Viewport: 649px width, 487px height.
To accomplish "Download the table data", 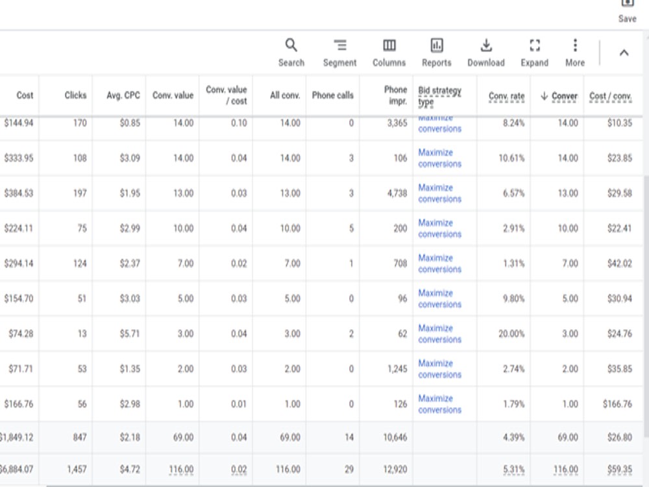I will pos(486,53).
